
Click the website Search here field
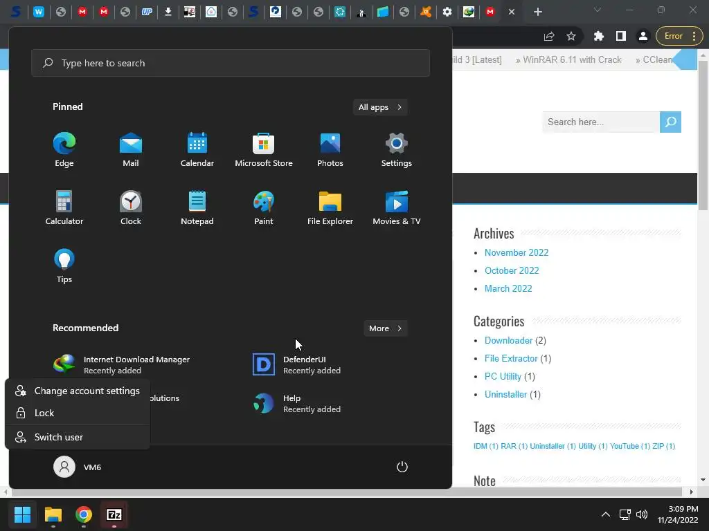(601, 122)
